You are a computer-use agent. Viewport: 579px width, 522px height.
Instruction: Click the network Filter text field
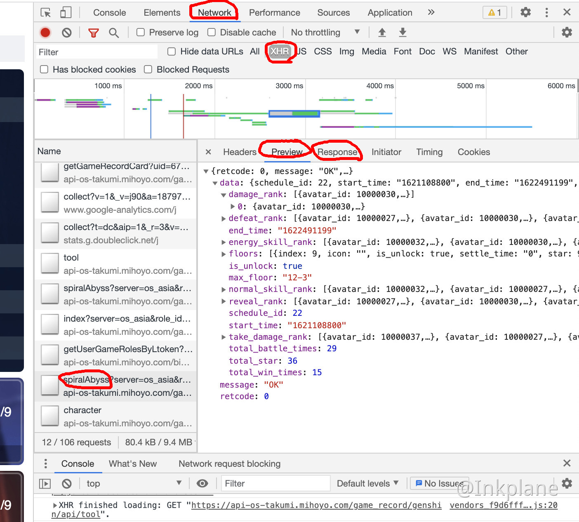click(x=97, y=52)
